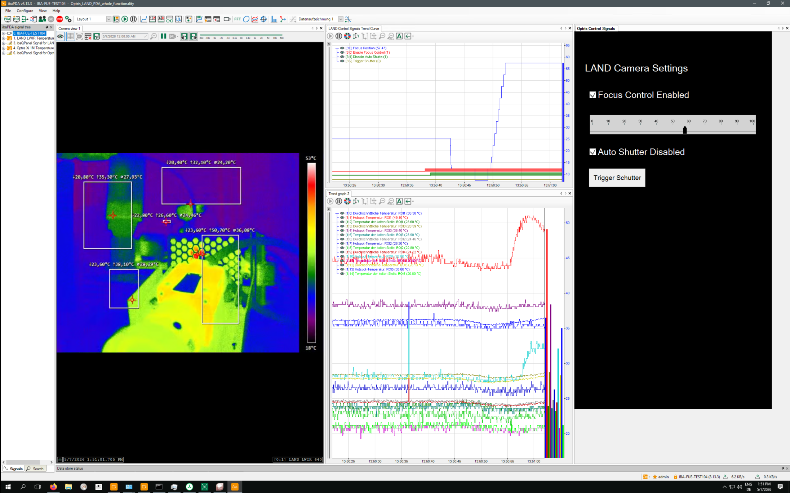790x493 pixels.
Task: Open the Layout 1 dropdown
Action: coord(108,19)
